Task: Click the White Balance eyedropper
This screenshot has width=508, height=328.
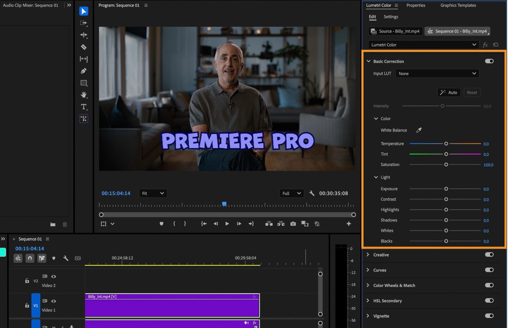Action: coord(419,130)
